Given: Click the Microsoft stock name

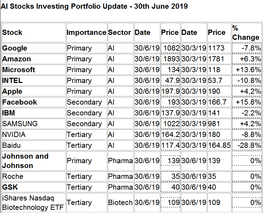Looking at the screenshot, I should (19, 70).
